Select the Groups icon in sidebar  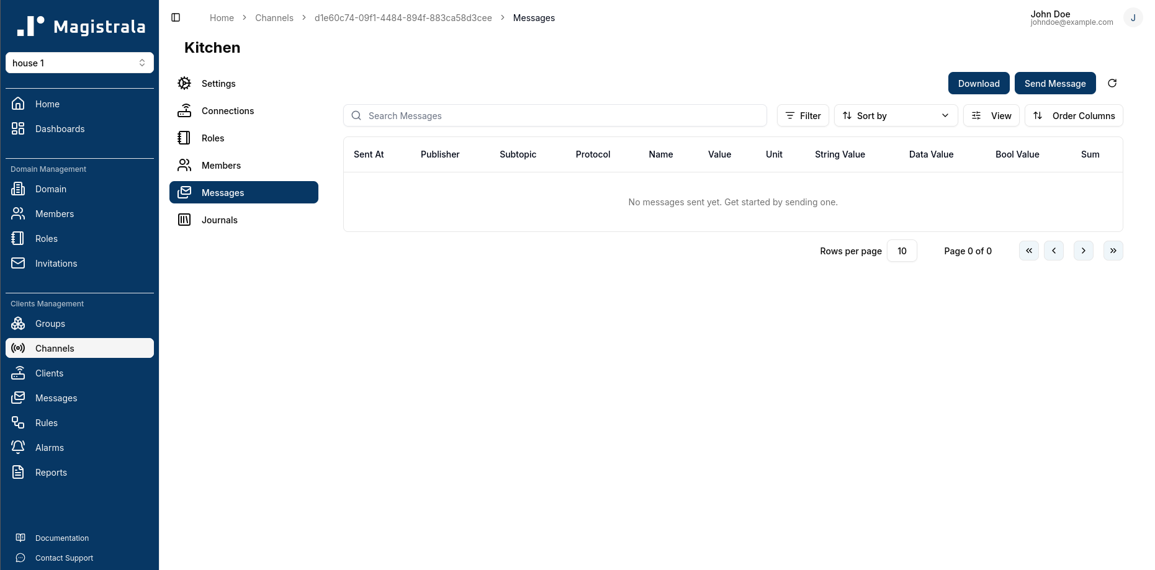pos(19,323)
